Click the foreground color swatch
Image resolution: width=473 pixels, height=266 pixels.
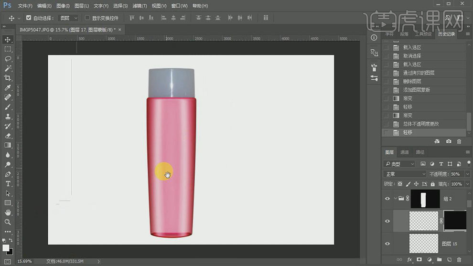tap(6, 248)
